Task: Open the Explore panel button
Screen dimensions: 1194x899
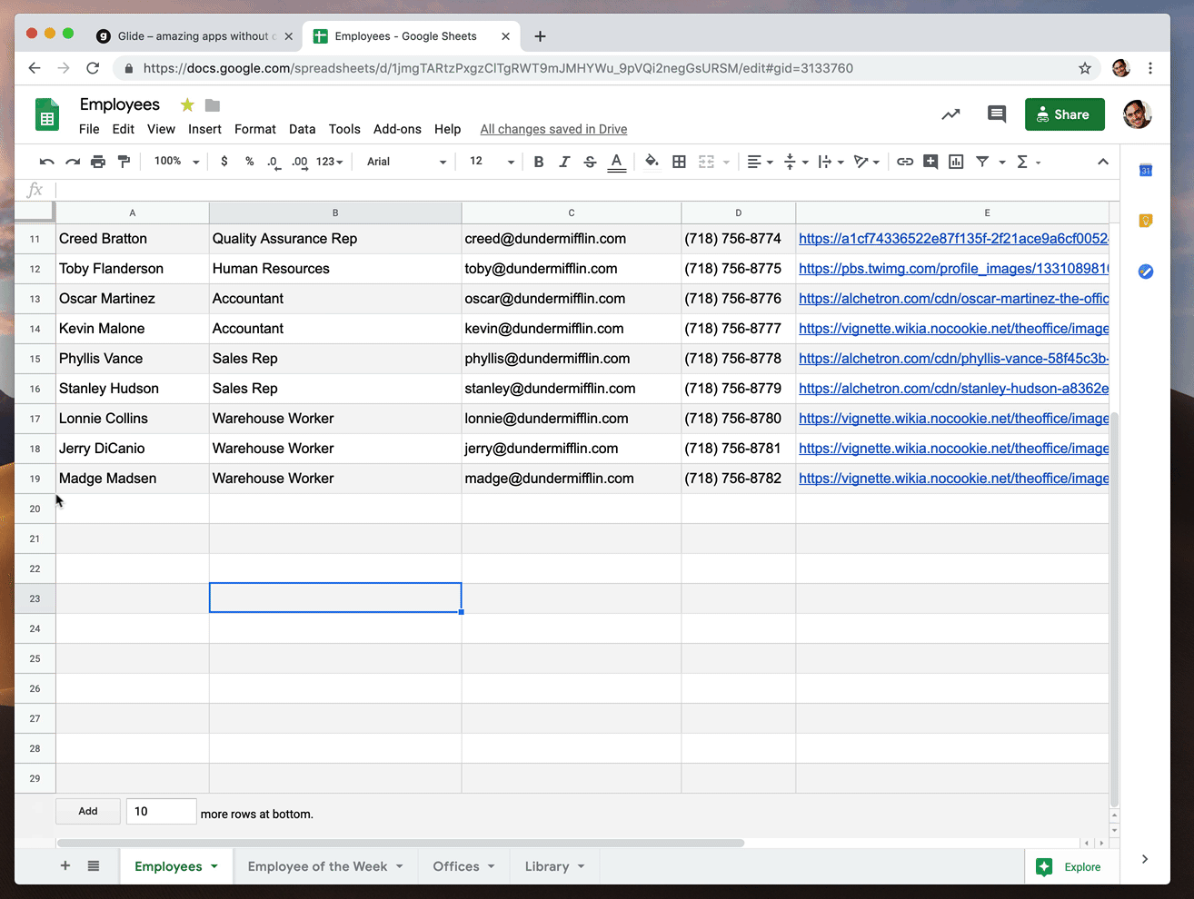Action: click(x=1070, y=867)
